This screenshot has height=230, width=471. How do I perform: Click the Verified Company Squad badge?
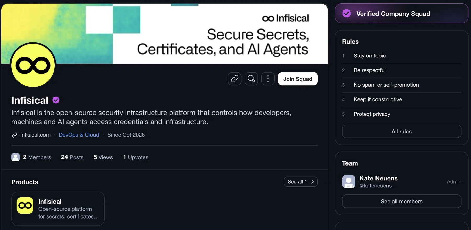coord(401,14)
